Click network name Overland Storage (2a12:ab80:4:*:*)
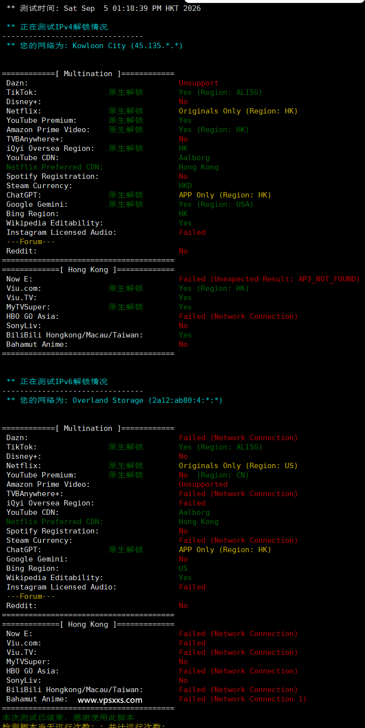 pyautogui.click(x=148, y=400)
